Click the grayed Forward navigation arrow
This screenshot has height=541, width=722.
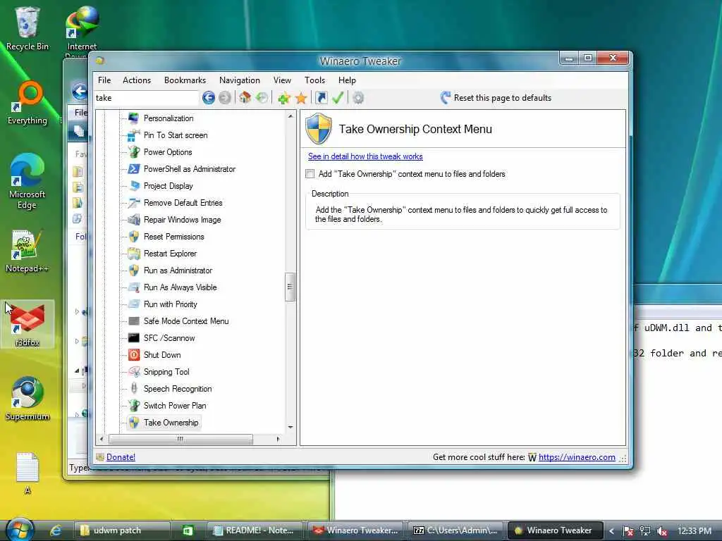point(225,97)
